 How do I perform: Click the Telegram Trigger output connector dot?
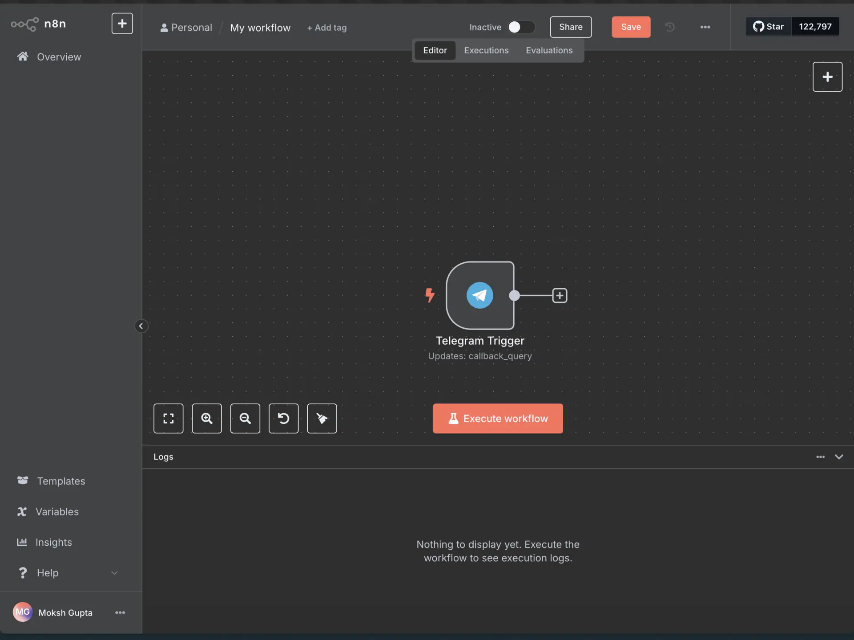514,295
